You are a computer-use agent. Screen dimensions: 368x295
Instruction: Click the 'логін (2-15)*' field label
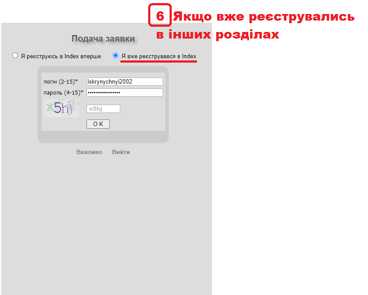tap(61, 81)
